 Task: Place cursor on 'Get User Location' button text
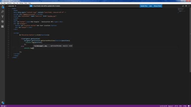[44, 26]
